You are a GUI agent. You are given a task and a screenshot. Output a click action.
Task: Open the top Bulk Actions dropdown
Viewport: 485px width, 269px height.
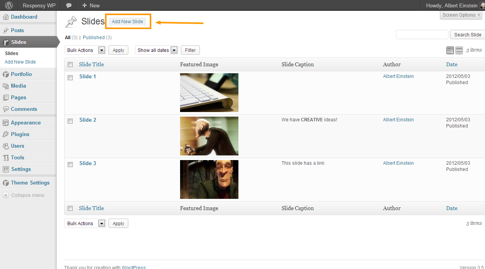pyautogui.click(x=85, y=50)
